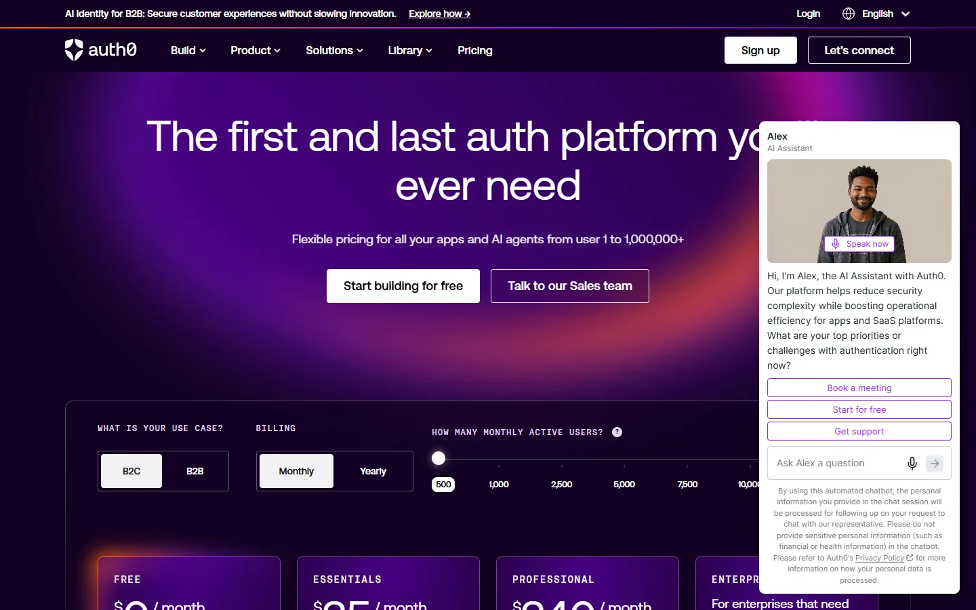The height and width of the screenshot is (610, 976).
Task: Click the Auth0 shield logo
Action: (74, 50)
